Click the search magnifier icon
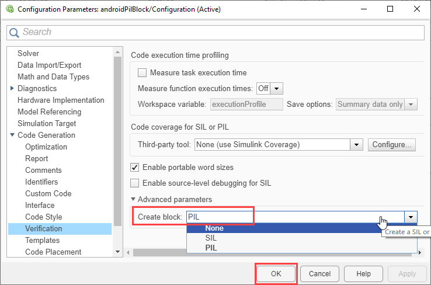 tap(15, 32)
